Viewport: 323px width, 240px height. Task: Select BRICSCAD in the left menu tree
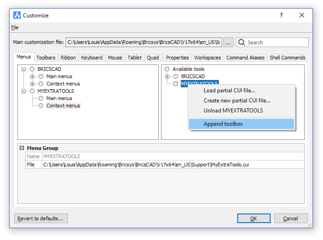pyautogui.click(x=49, y=69)
